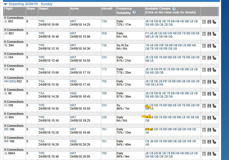Open the details list icon for CI 104
The height and width of the screenshot is (160, 229).
coord(209,58)
